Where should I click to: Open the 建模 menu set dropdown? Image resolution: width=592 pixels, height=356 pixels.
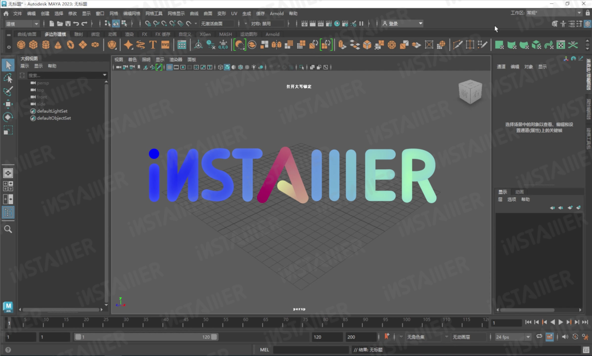pos(22,24)
